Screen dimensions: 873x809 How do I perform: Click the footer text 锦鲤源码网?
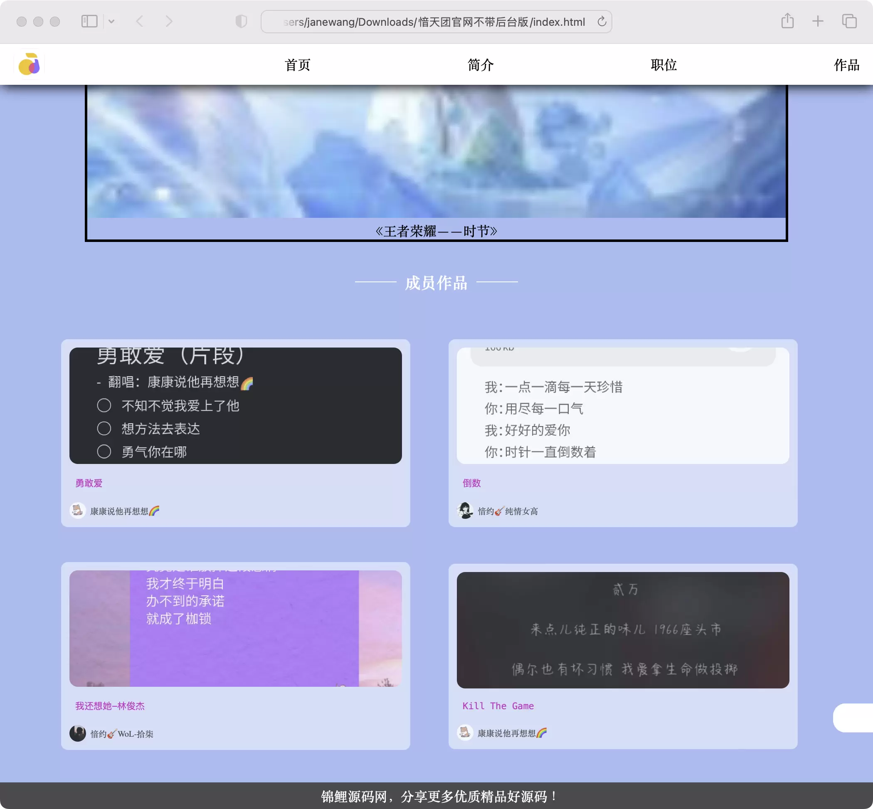[x=354, y=796]
